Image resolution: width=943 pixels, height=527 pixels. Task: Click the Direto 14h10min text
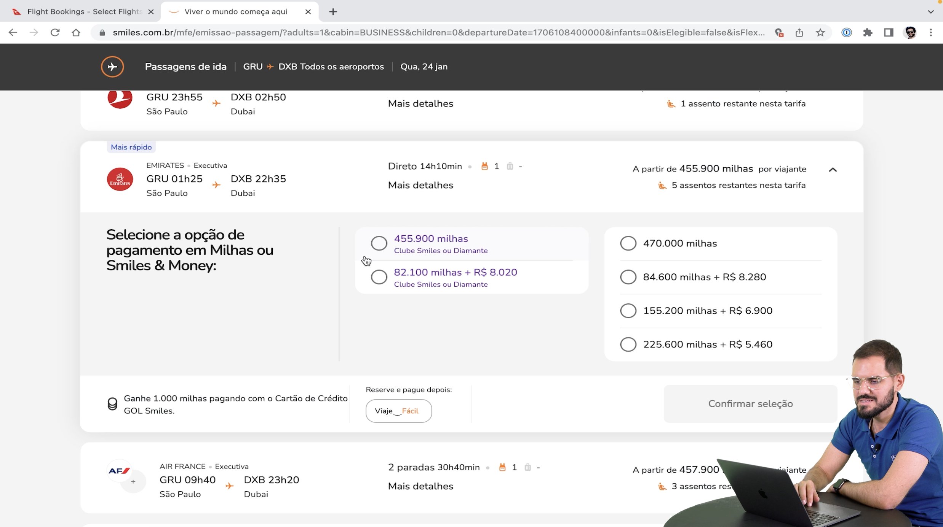pyautogui.click(x=425, y=166)
